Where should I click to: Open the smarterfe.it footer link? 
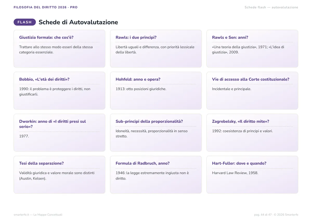[38, 214]
